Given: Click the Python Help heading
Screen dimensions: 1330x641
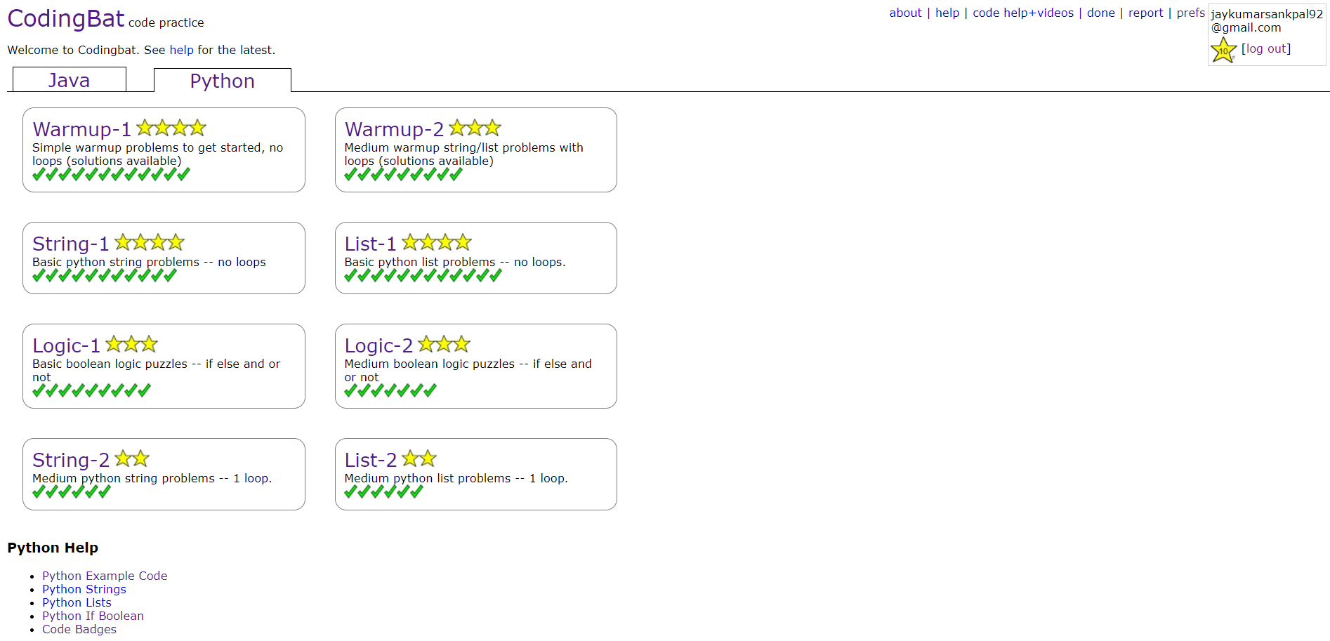Looking at the screenshot, I should 53,548.
